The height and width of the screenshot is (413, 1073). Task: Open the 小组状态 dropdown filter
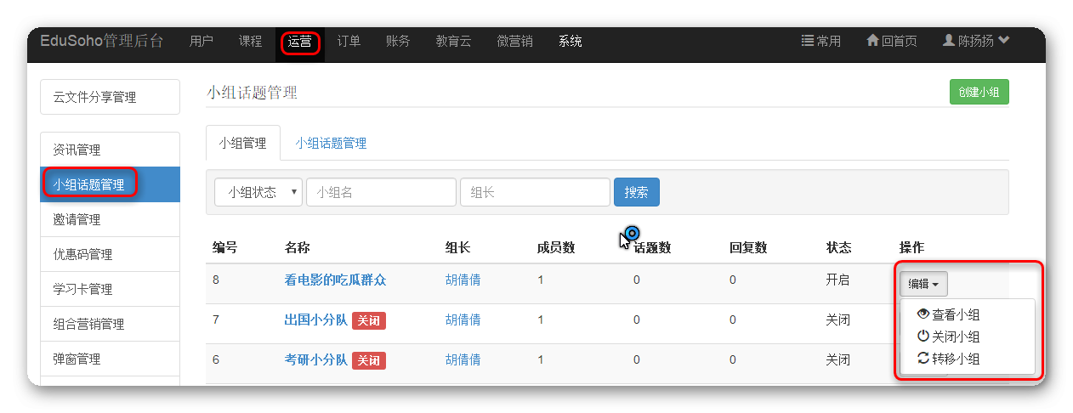pyautogui.click(x=258, y=192)
